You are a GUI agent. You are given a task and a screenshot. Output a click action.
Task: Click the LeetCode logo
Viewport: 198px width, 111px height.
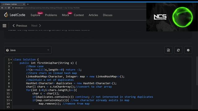(x=15, y=15)
